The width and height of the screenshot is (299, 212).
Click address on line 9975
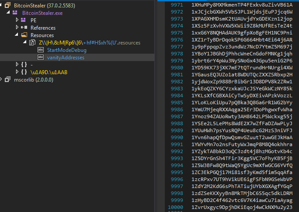point(242,33)
